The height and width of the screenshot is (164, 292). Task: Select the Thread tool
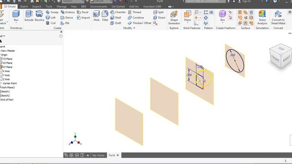[x=135, y=12]
